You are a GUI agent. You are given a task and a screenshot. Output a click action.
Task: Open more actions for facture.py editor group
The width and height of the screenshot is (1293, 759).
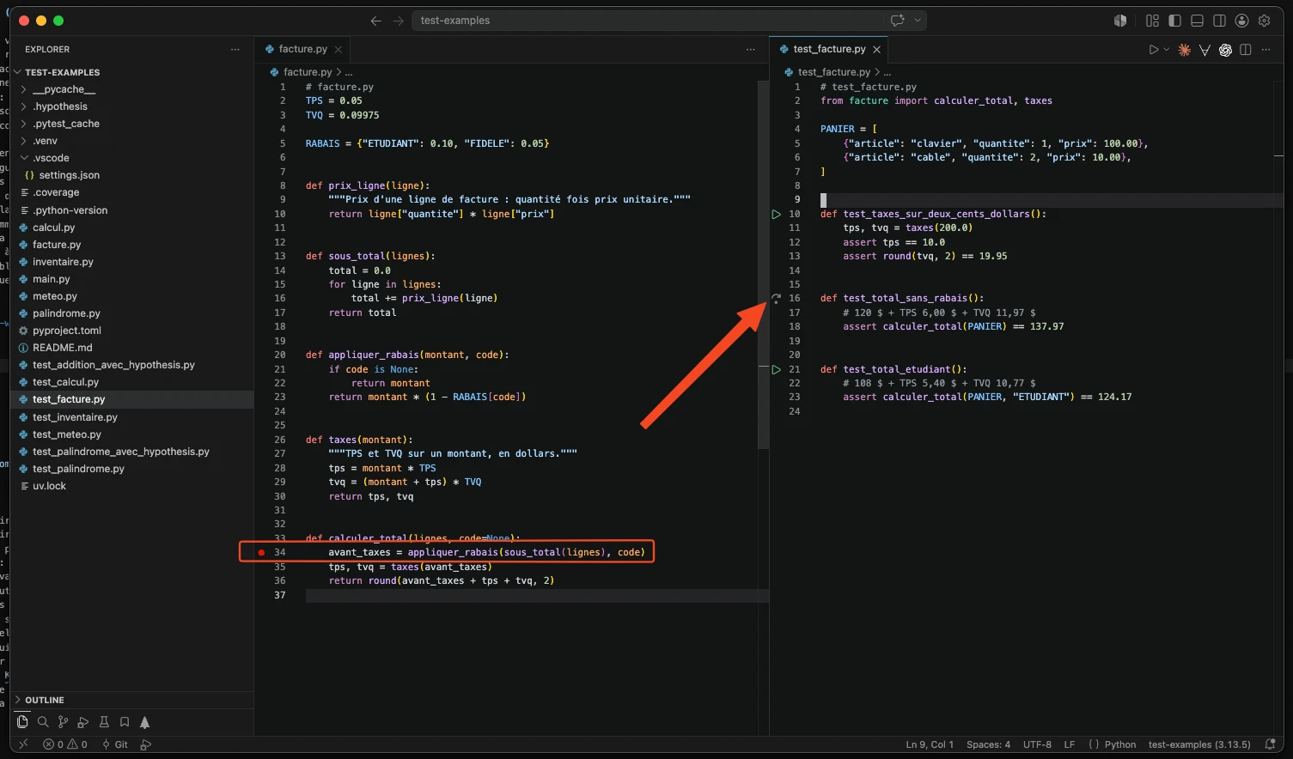pyautogui.click(x=751, y=50)
